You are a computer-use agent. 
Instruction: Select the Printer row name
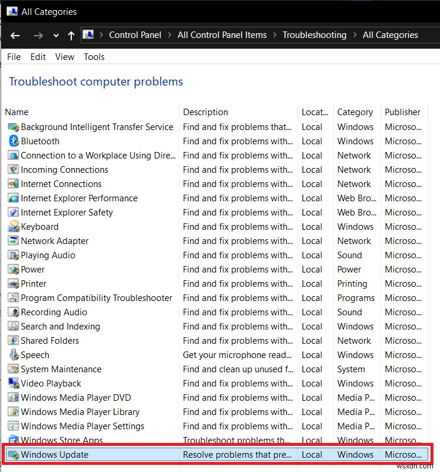[33, 284]
